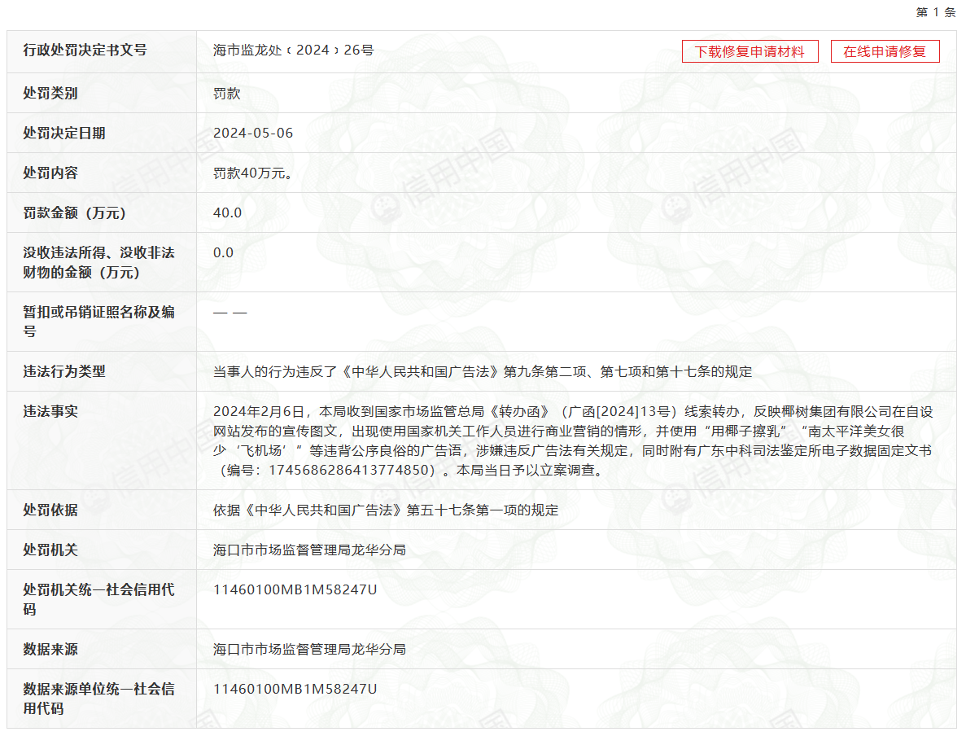Select 海口市市场监督管理局龙华分局 in 数据来源 row
Screen dimensions: 966x736
coord(309,649)
